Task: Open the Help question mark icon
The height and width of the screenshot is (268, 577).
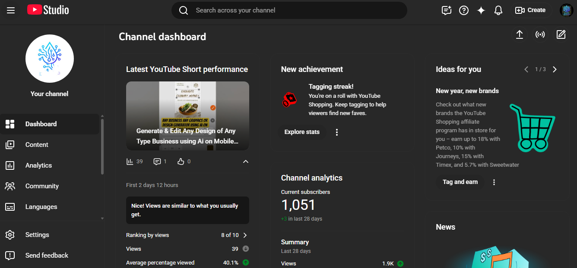Action: 464,10
